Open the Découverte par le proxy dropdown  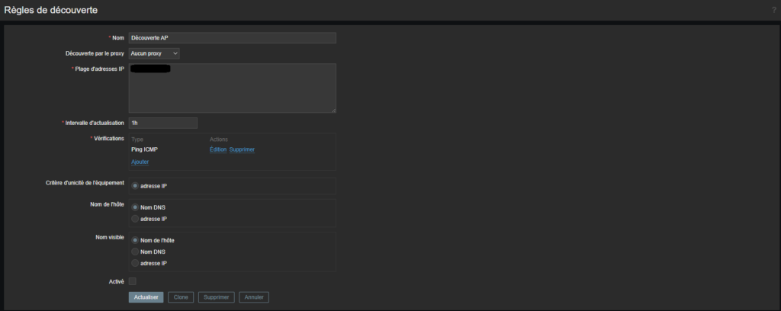(154, 53)
